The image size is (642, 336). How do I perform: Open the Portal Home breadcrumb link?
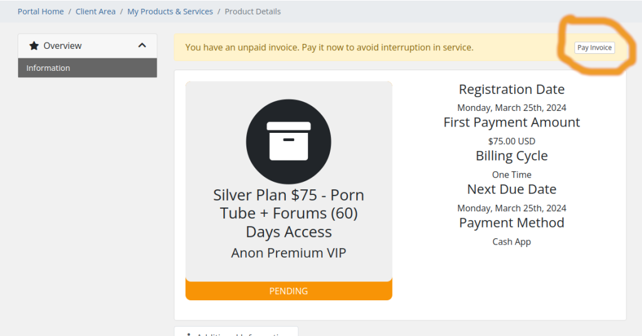(x=41, y=11)
